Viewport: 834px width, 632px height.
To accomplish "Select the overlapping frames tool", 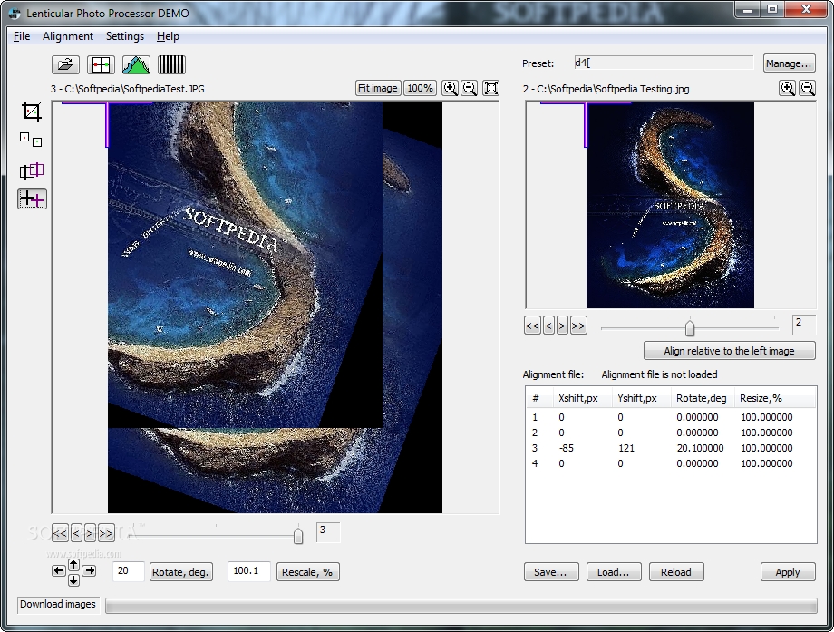I will (32, 170).
